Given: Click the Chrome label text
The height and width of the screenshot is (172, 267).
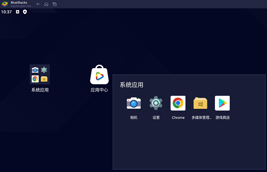Looking at the screenshot, I should [x=178, y=117].
